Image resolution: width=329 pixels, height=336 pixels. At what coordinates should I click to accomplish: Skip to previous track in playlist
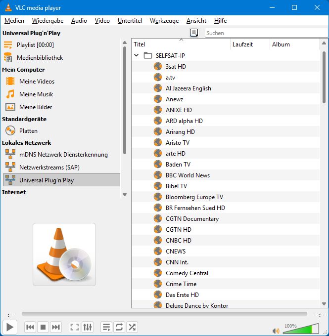point(30,327)
